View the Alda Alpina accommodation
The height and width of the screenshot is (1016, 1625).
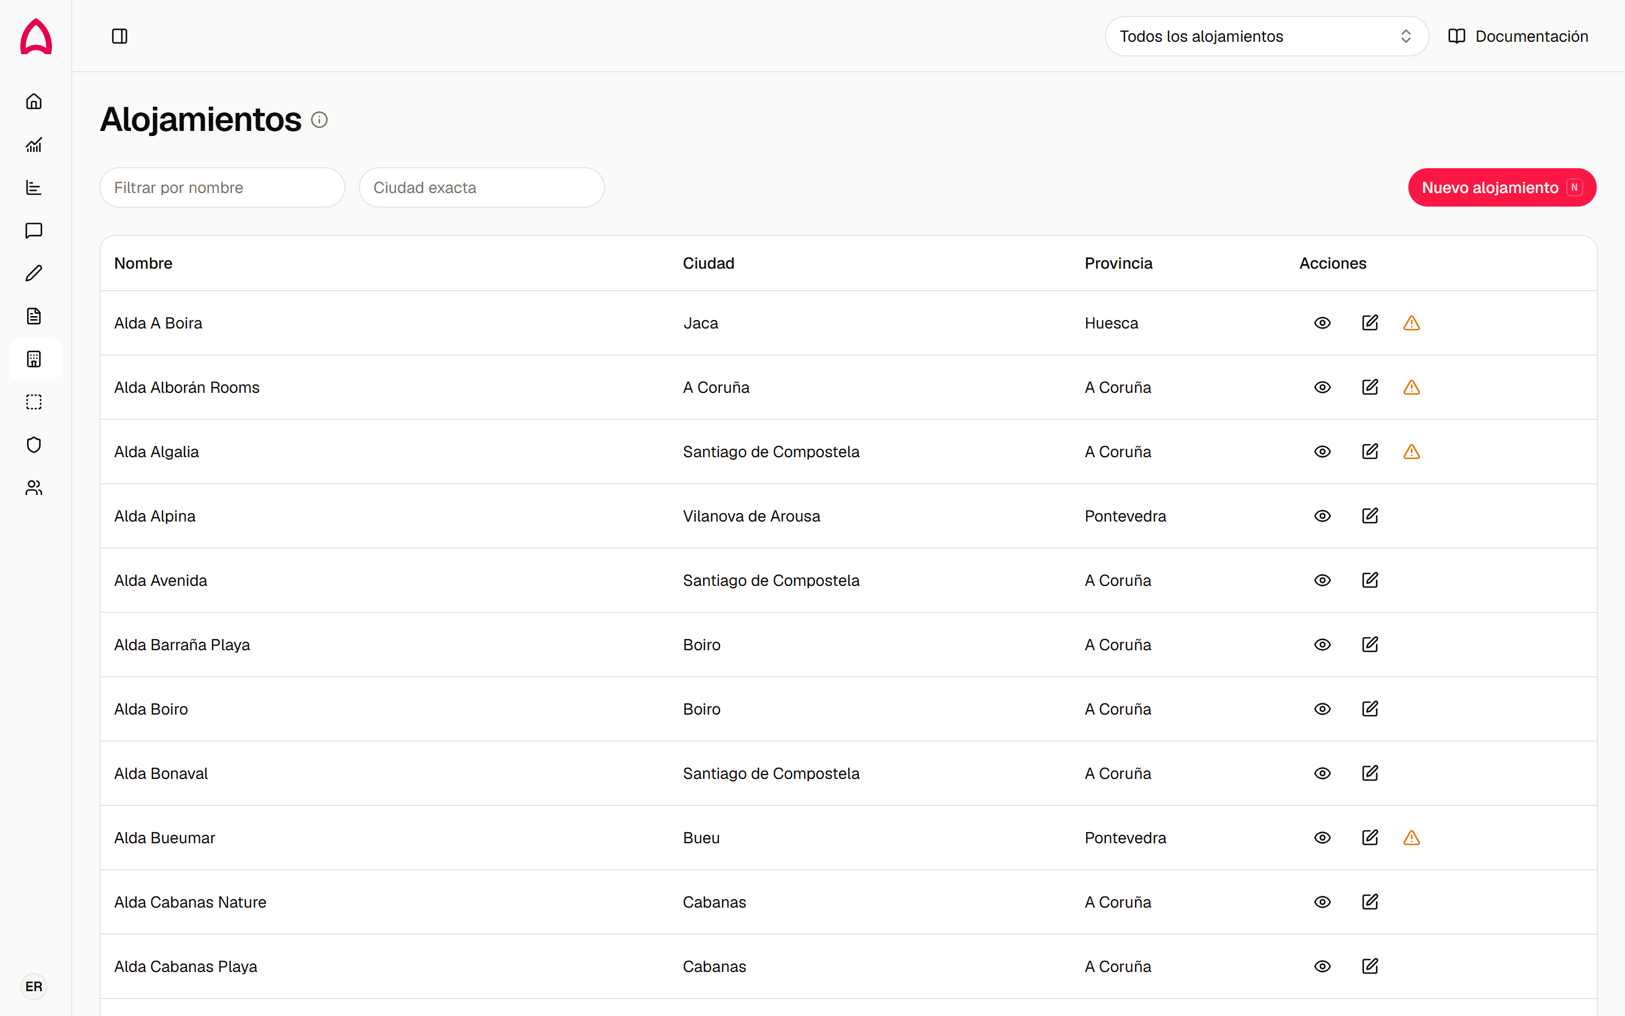pos(1322,516)
